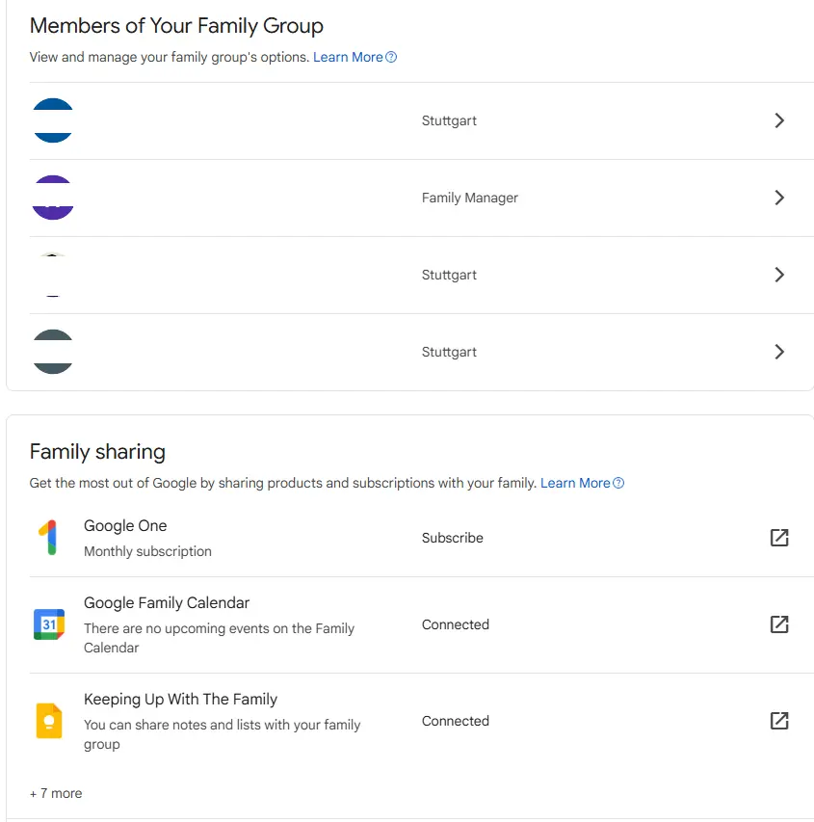Click help icon beside Family sharing Learn More
The image size is (814, 822).
(618, 483)
